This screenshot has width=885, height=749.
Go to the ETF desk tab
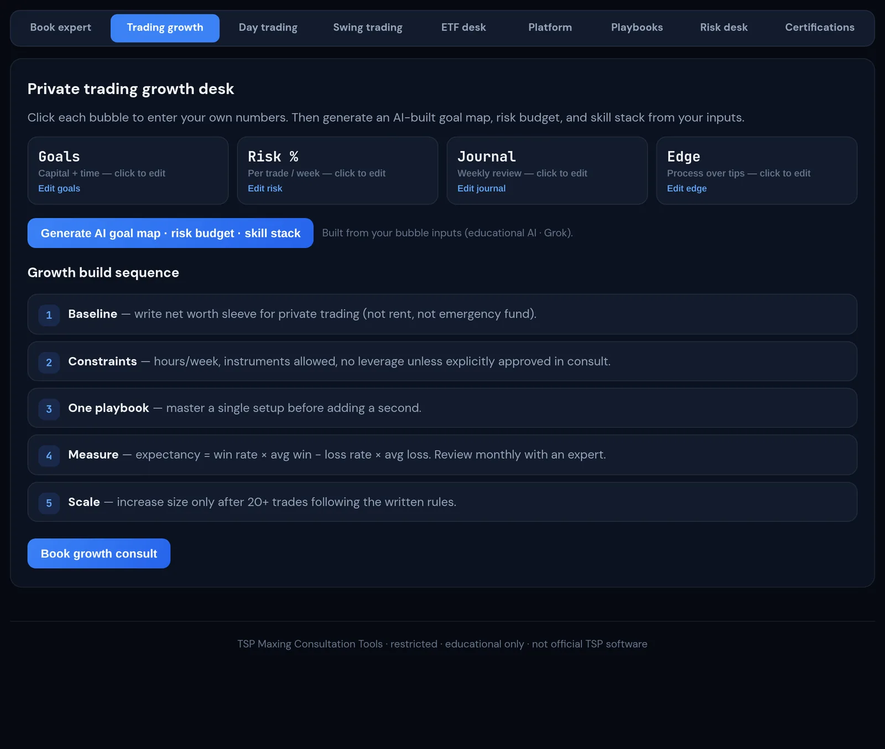[x=464, y=28]
